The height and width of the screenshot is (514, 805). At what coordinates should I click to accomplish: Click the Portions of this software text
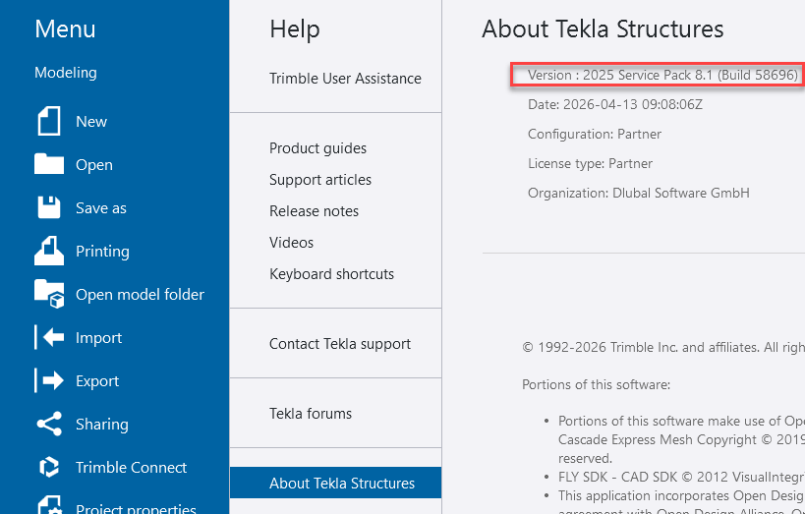[x=596, y=384]
